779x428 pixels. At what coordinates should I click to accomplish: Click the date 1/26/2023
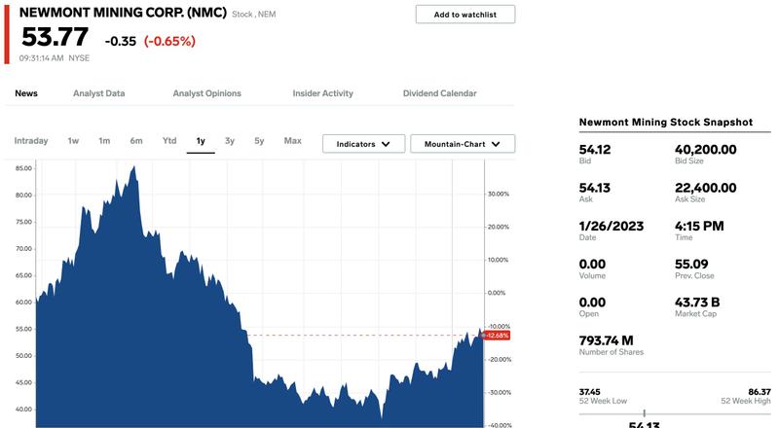tap(612, 226)
